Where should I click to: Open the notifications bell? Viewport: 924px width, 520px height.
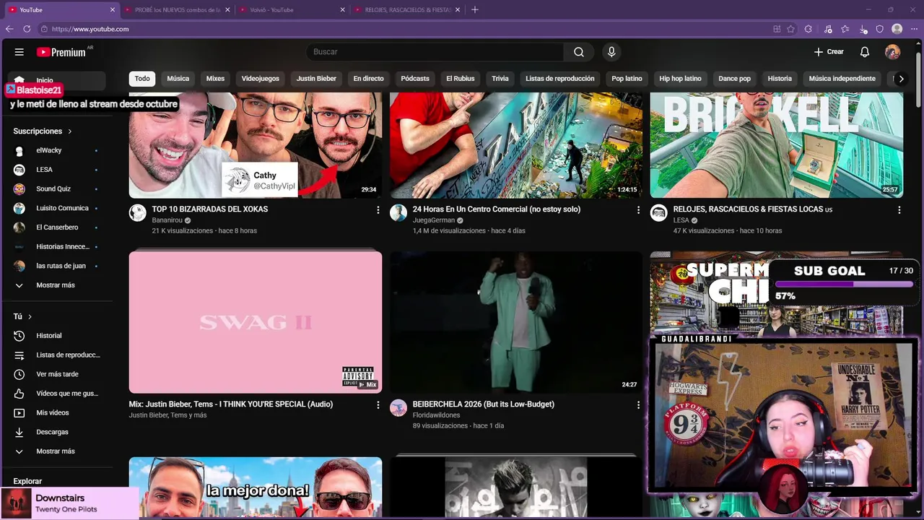coord(865,52)
